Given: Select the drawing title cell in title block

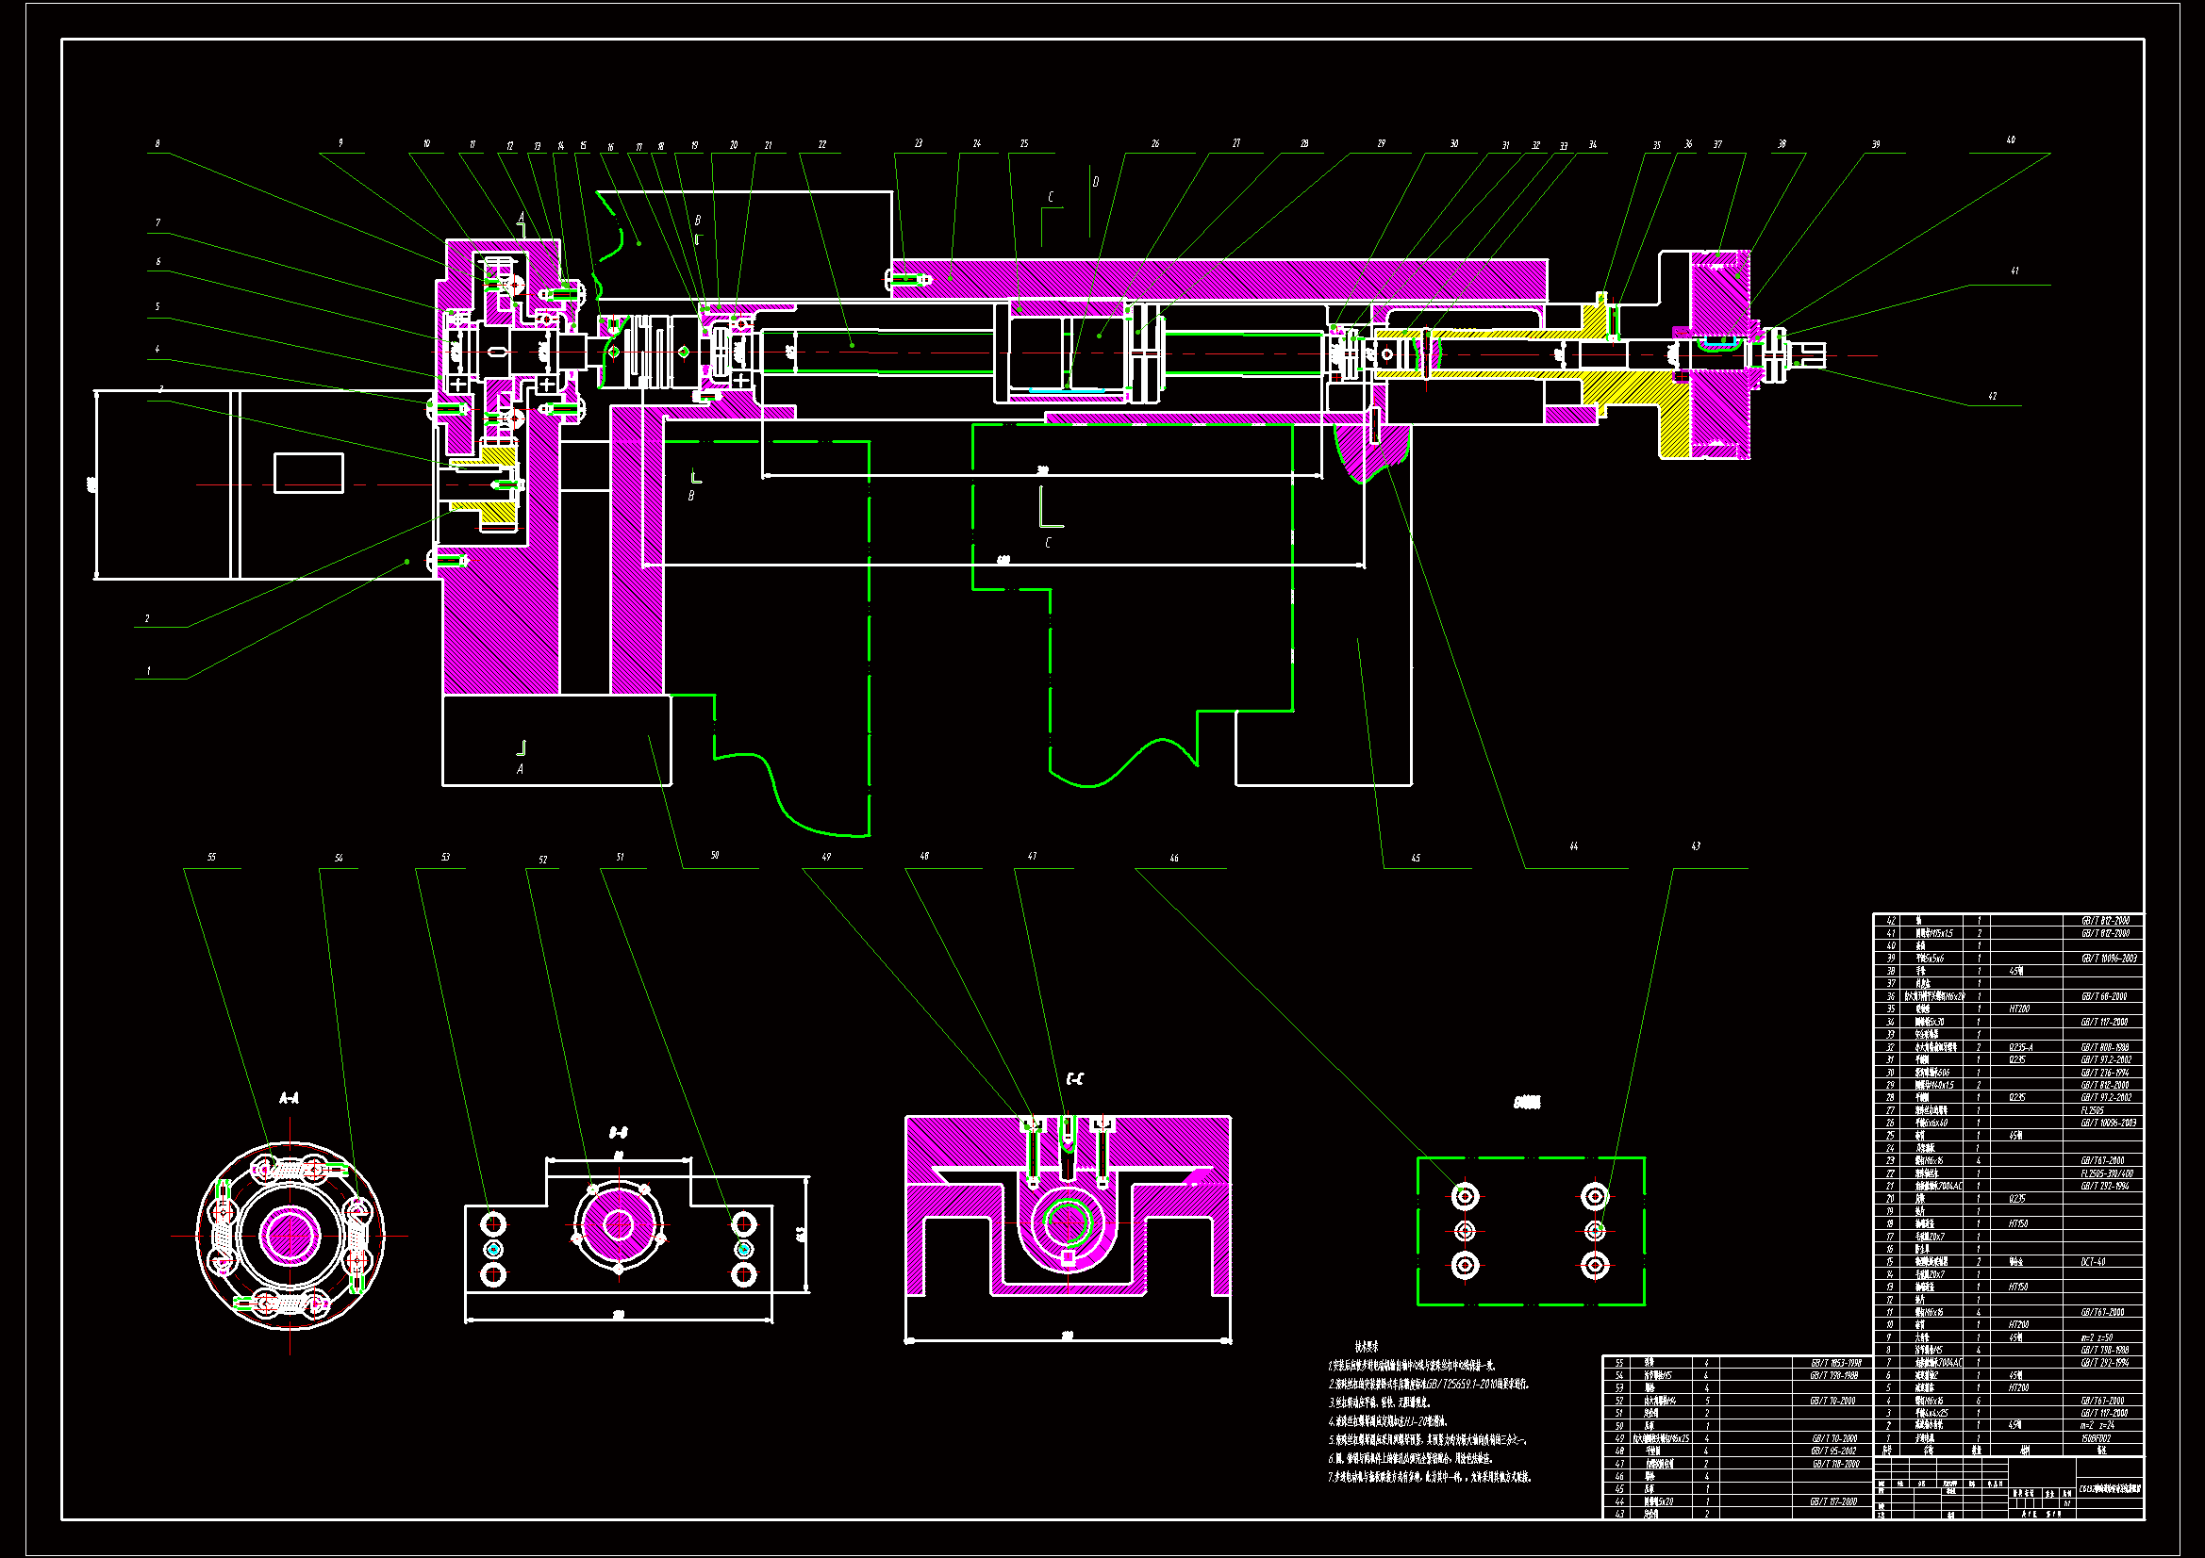Looking at the screenshot, I should coord(2109,1489).
